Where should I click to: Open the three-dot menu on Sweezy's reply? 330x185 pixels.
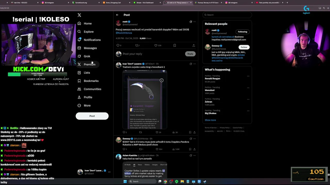(x=194, y=139)
